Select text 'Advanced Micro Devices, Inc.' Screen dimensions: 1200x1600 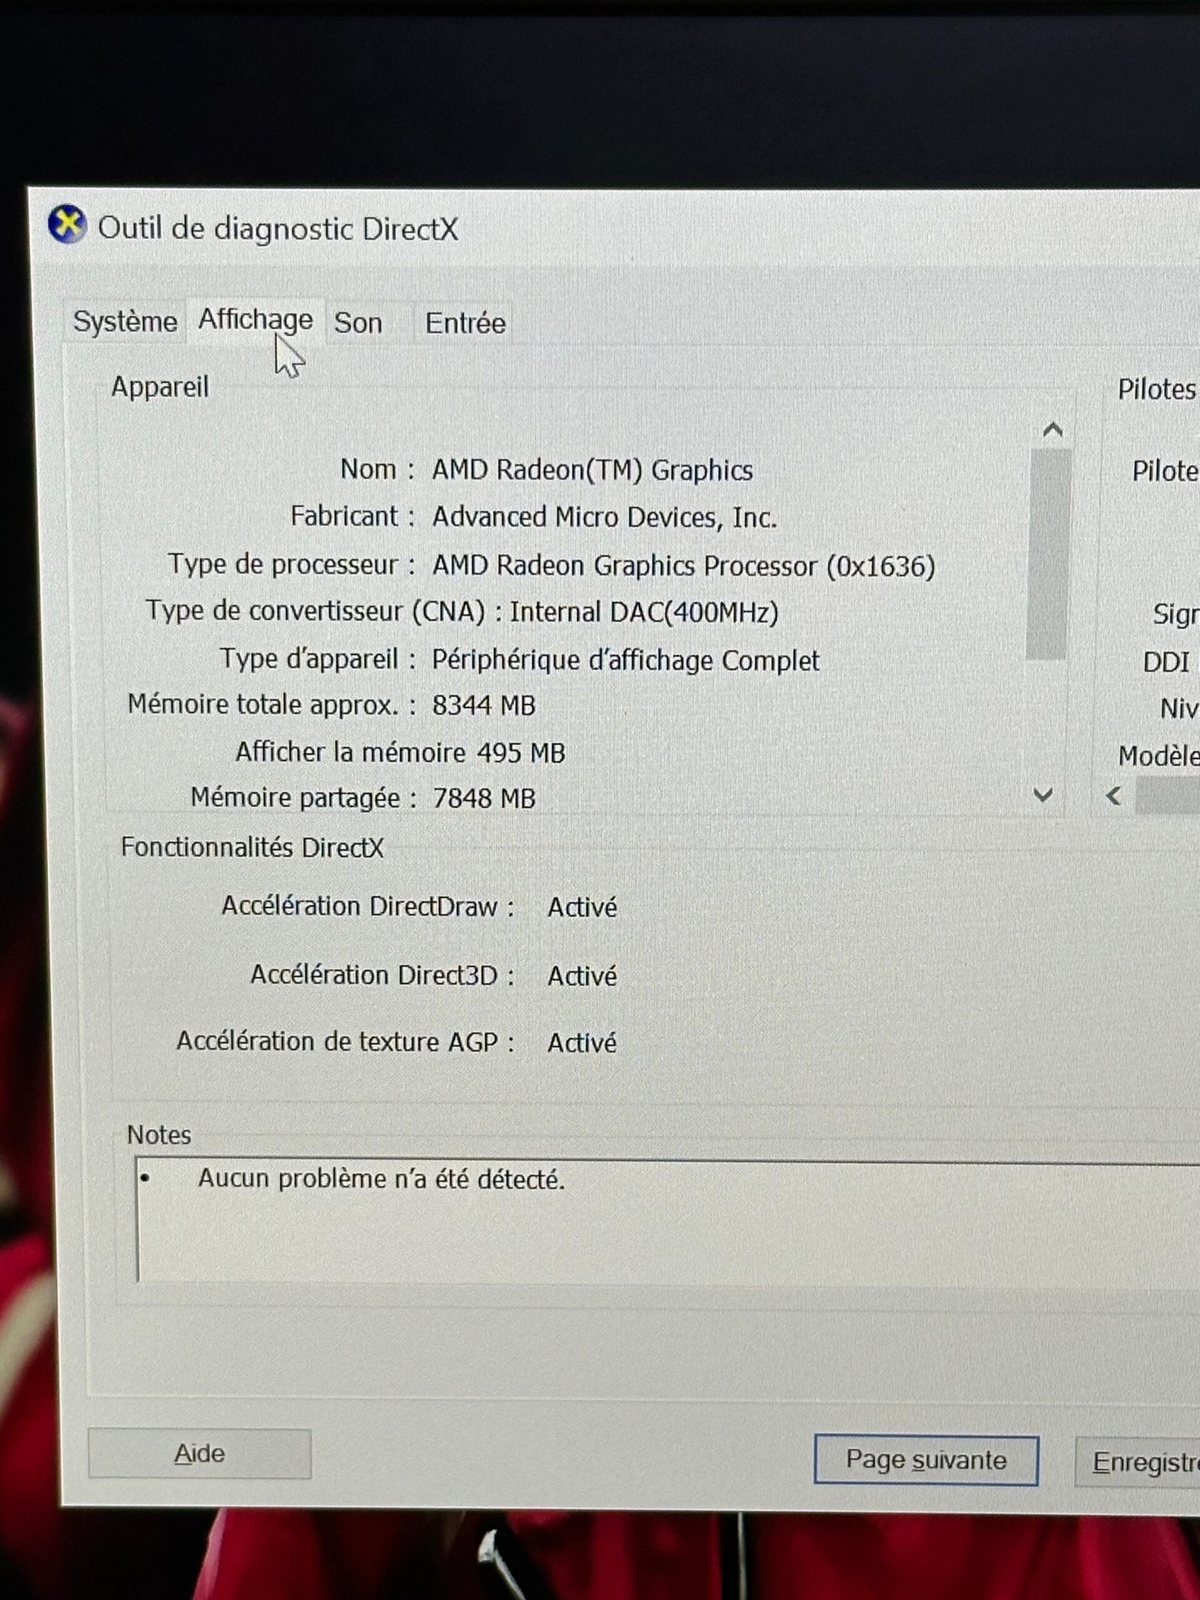coord(605,517)
